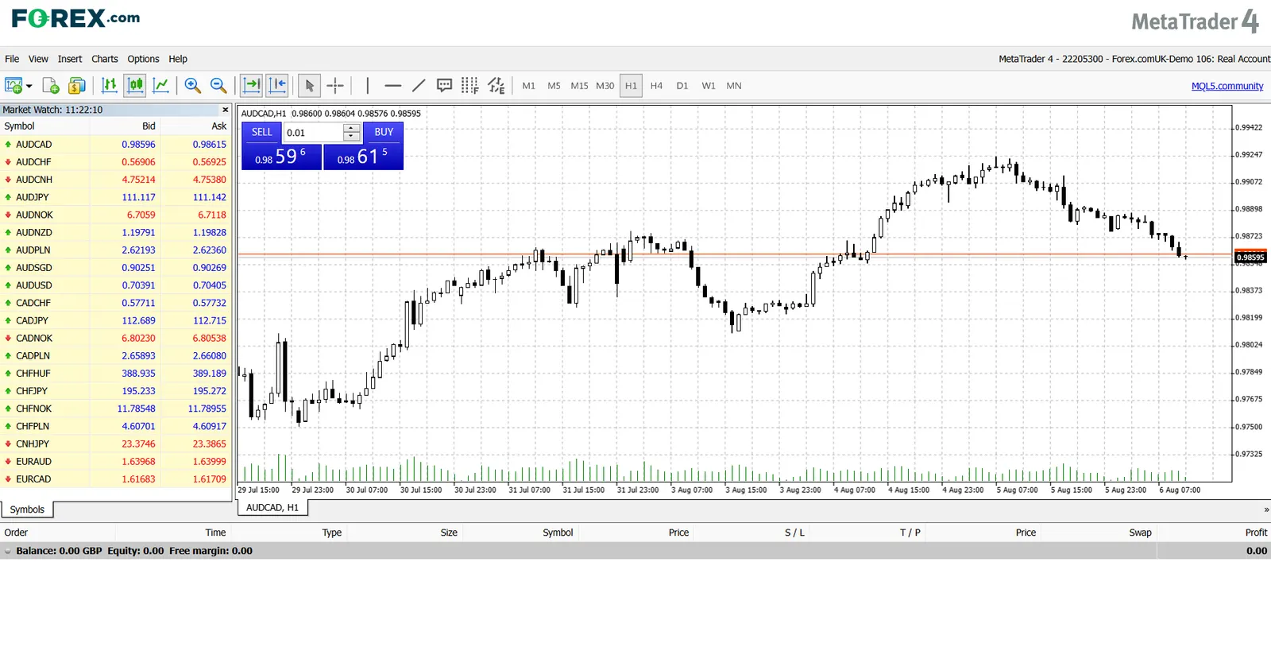
Task: Open the File menu
Action: pos(12,59)
